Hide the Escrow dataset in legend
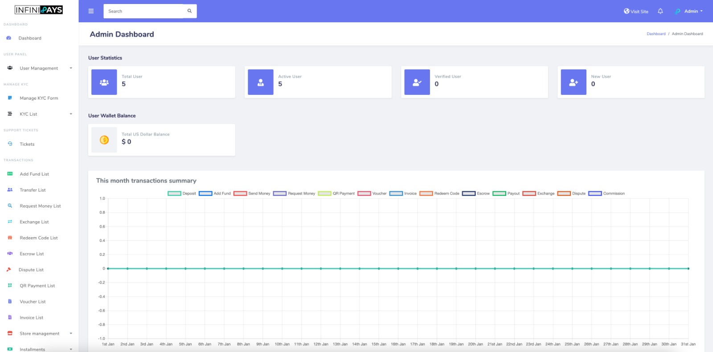 click(469, 194)
